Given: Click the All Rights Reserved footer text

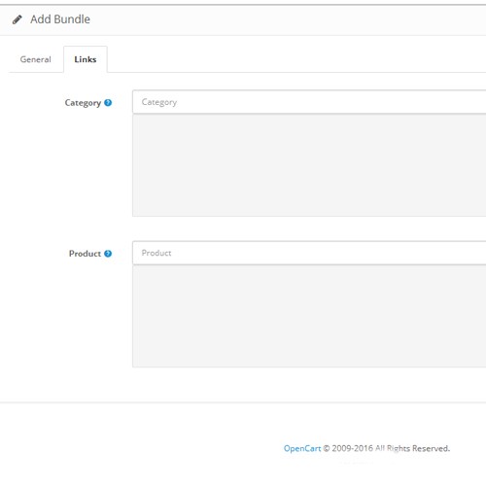Looking at the screenshot, I should point(412,448).
